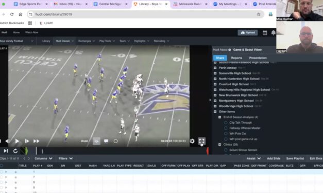Image resolution: width=323 pixels, height=193 pixels.
Task: Select Clip Talk Through radio button
Action: (x=226, y=123)
